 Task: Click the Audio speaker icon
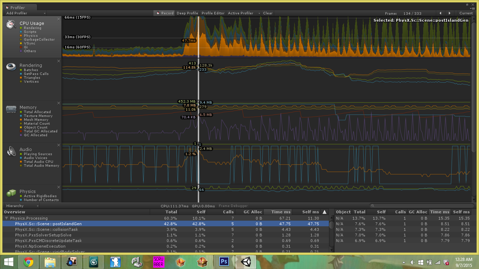(x=12, y=151)
